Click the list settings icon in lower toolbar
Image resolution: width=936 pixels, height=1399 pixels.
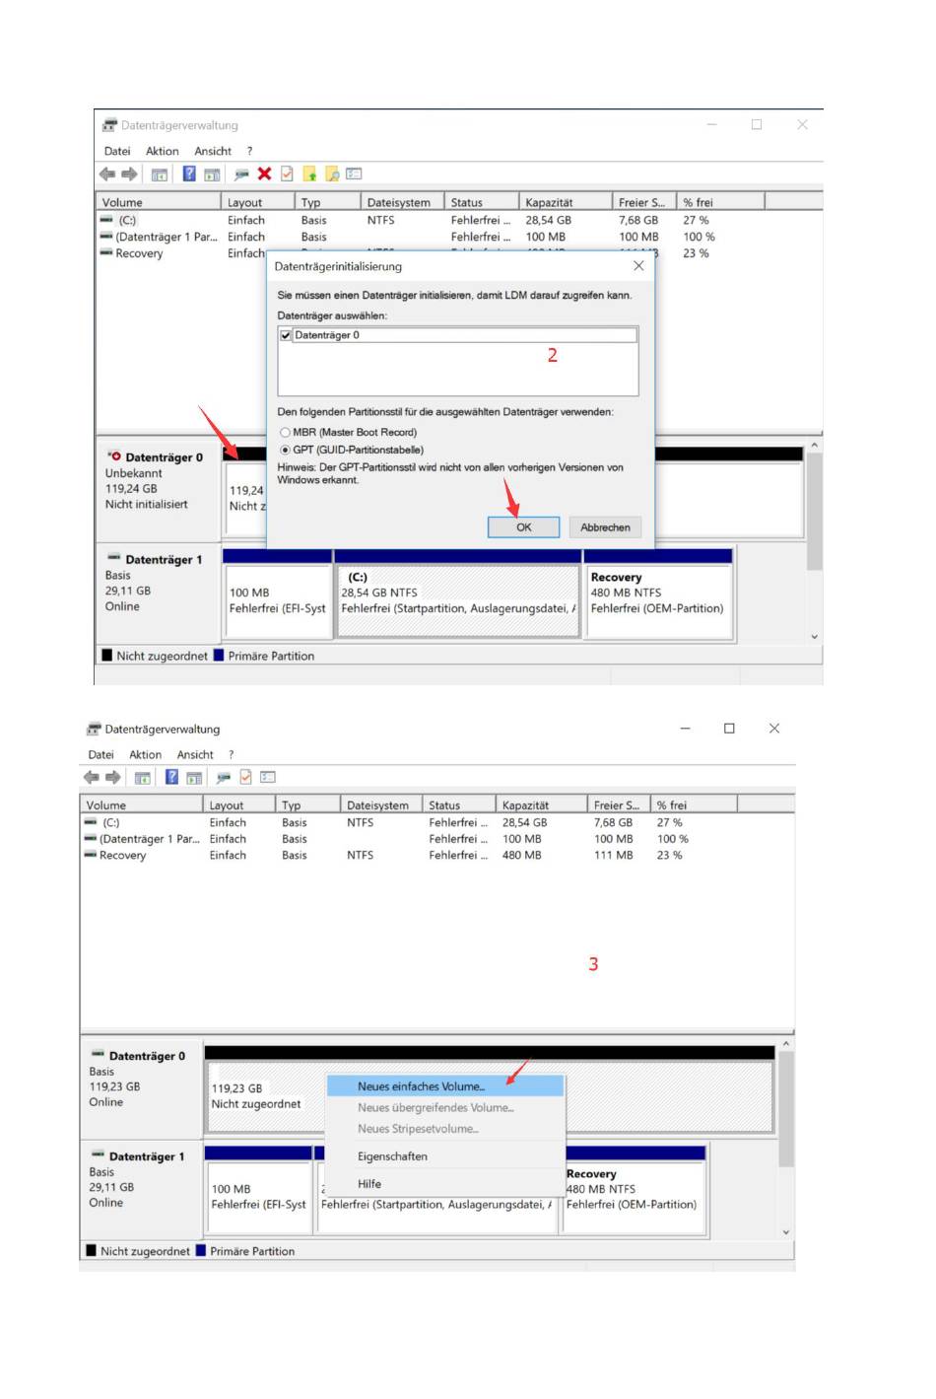pyautogui.click(x=268, y=777)
